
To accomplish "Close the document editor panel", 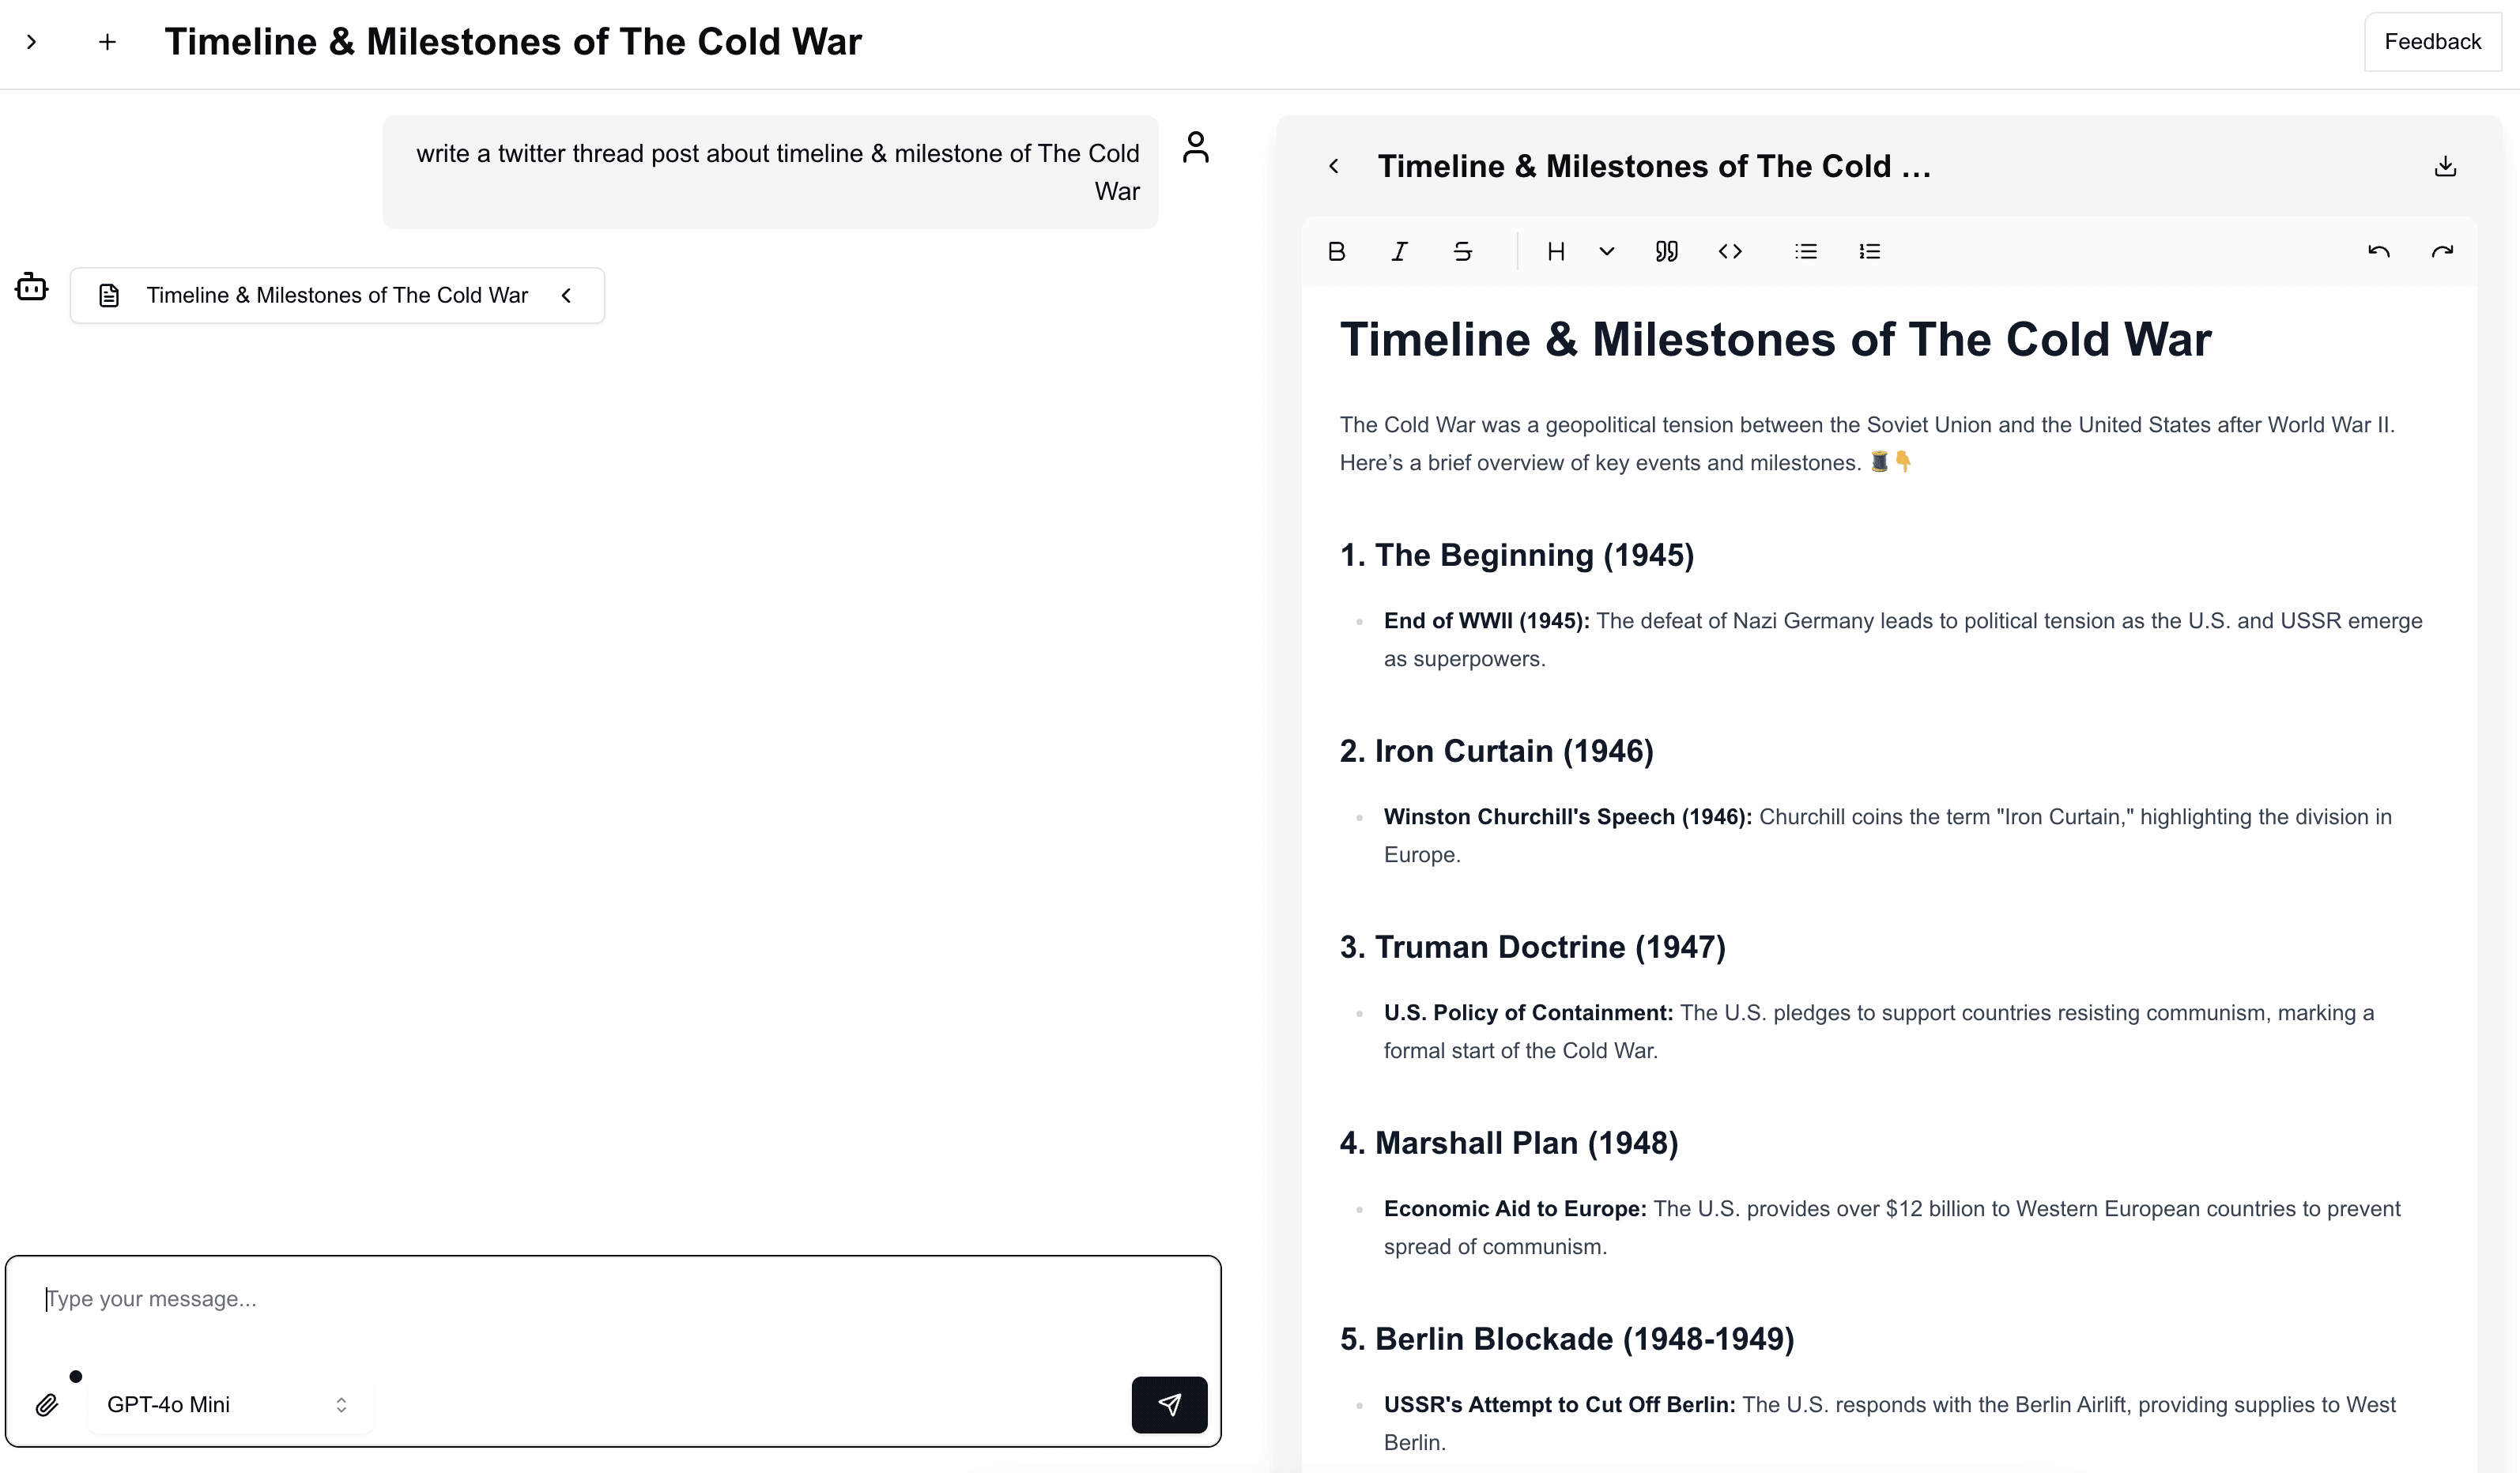I will [1333, 166].
